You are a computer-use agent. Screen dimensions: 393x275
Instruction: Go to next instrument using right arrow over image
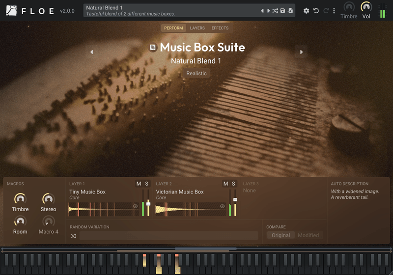coord(301,52)
